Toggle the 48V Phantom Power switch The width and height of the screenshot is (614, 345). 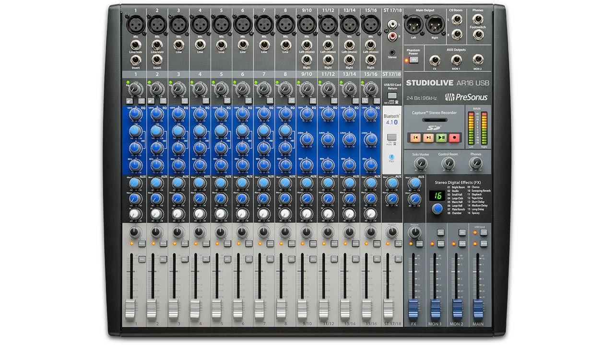click(x=413, y=60)
